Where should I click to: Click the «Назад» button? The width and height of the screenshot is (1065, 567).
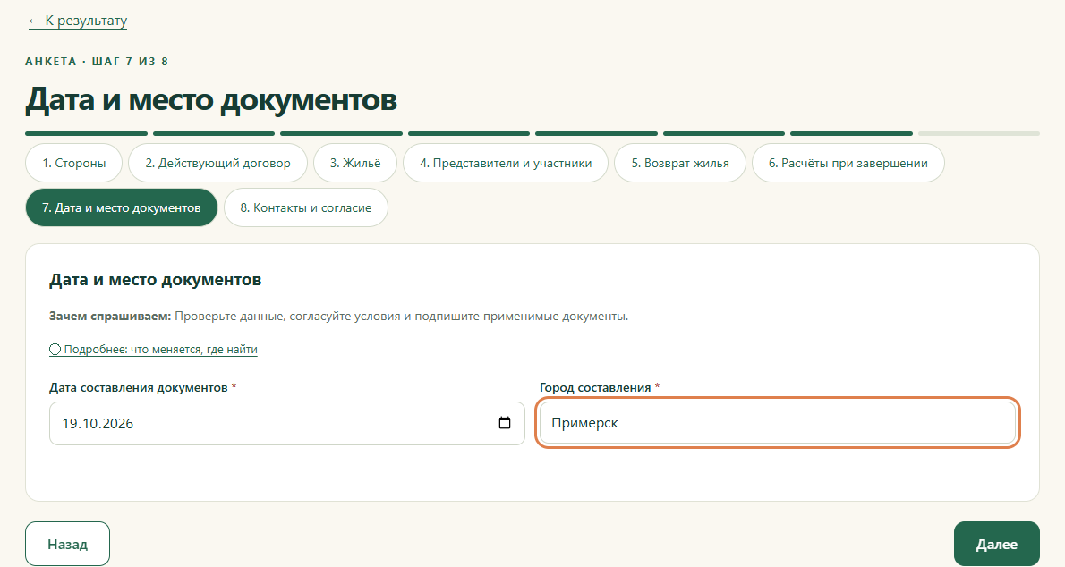(x=67, y=544)
